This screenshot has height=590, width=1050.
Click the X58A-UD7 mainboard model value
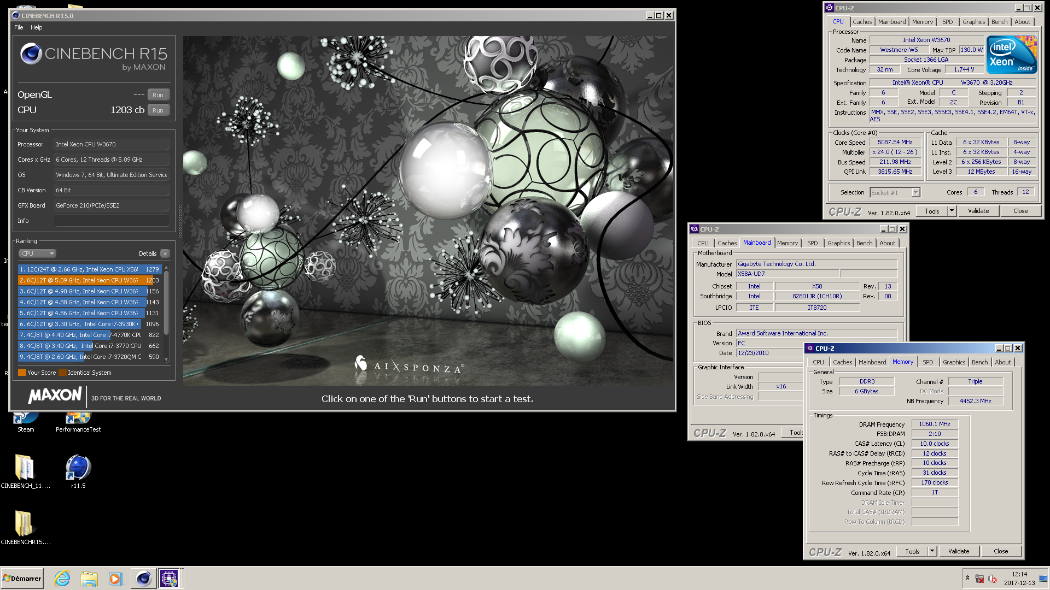786,274
